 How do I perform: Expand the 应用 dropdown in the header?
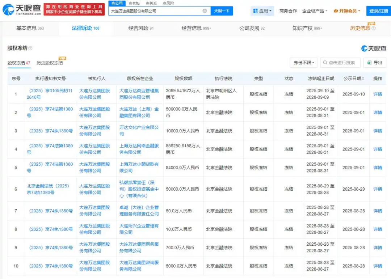tap(262, 11)
